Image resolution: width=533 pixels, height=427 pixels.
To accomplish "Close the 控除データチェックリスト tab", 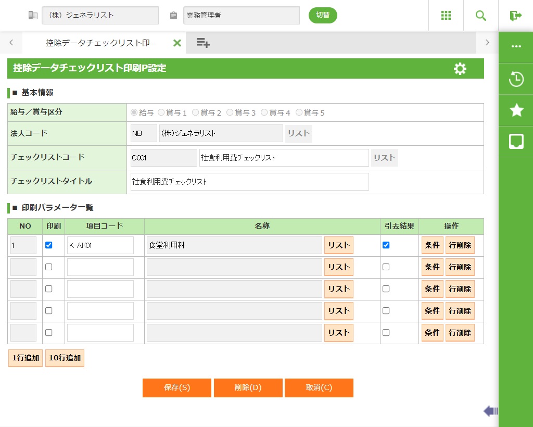I will coord(177,43).
